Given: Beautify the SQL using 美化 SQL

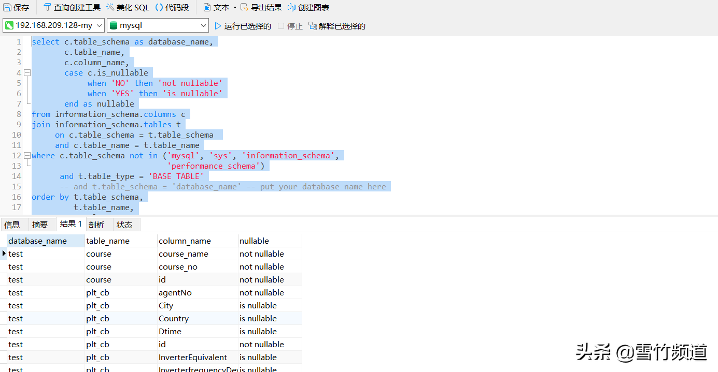Looking at the screenshot, I should click(128, 7).
